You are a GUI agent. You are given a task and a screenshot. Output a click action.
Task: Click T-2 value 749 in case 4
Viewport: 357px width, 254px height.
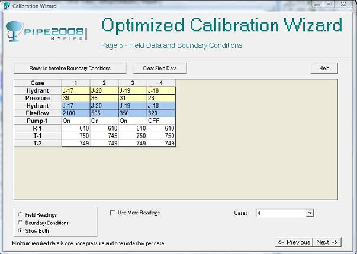pyautogui.click(x=161, y=143)
